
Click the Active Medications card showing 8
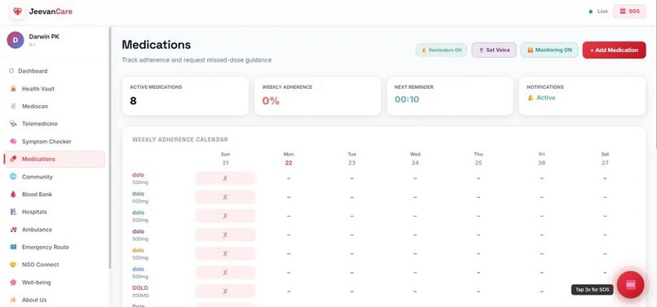coord(185,96)
